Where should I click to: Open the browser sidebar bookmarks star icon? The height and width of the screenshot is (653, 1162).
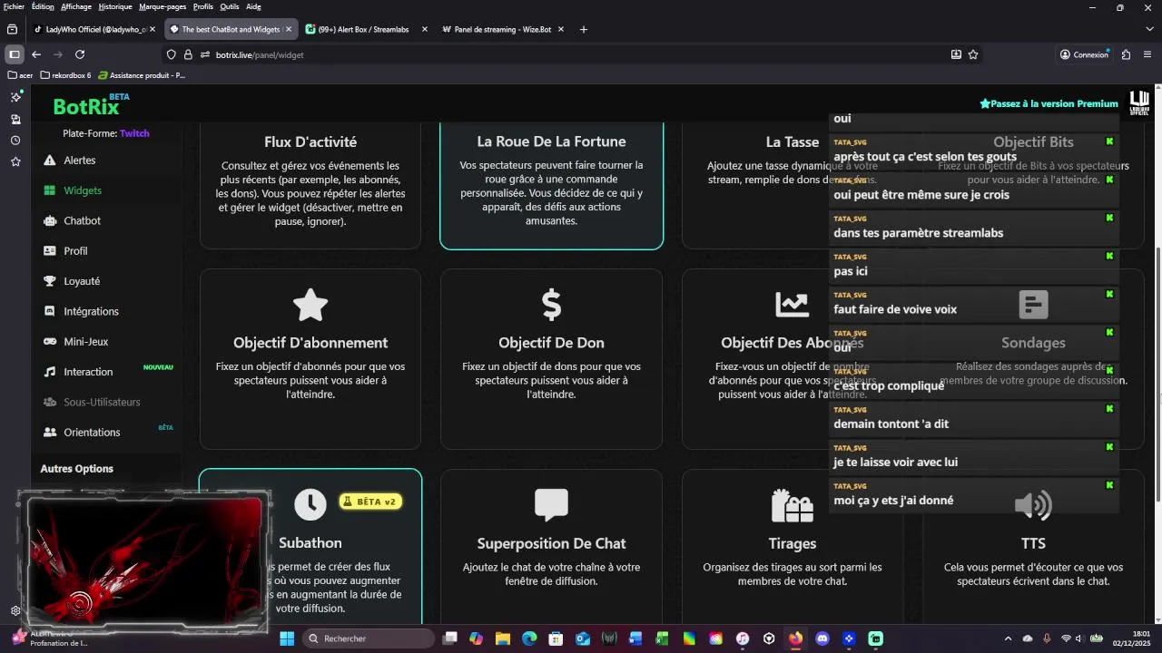(15, 161)
